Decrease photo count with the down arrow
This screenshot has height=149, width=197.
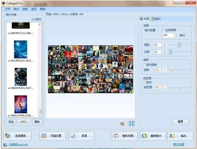pos(176,36)
